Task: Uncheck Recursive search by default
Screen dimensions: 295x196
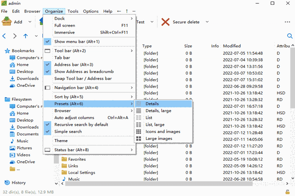Action: pos(81,125)
